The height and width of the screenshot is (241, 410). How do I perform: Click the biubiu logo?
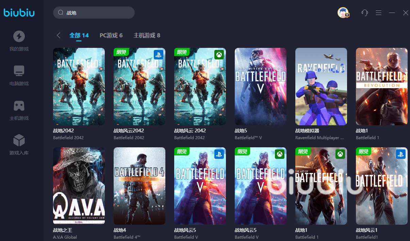[19, 13]
